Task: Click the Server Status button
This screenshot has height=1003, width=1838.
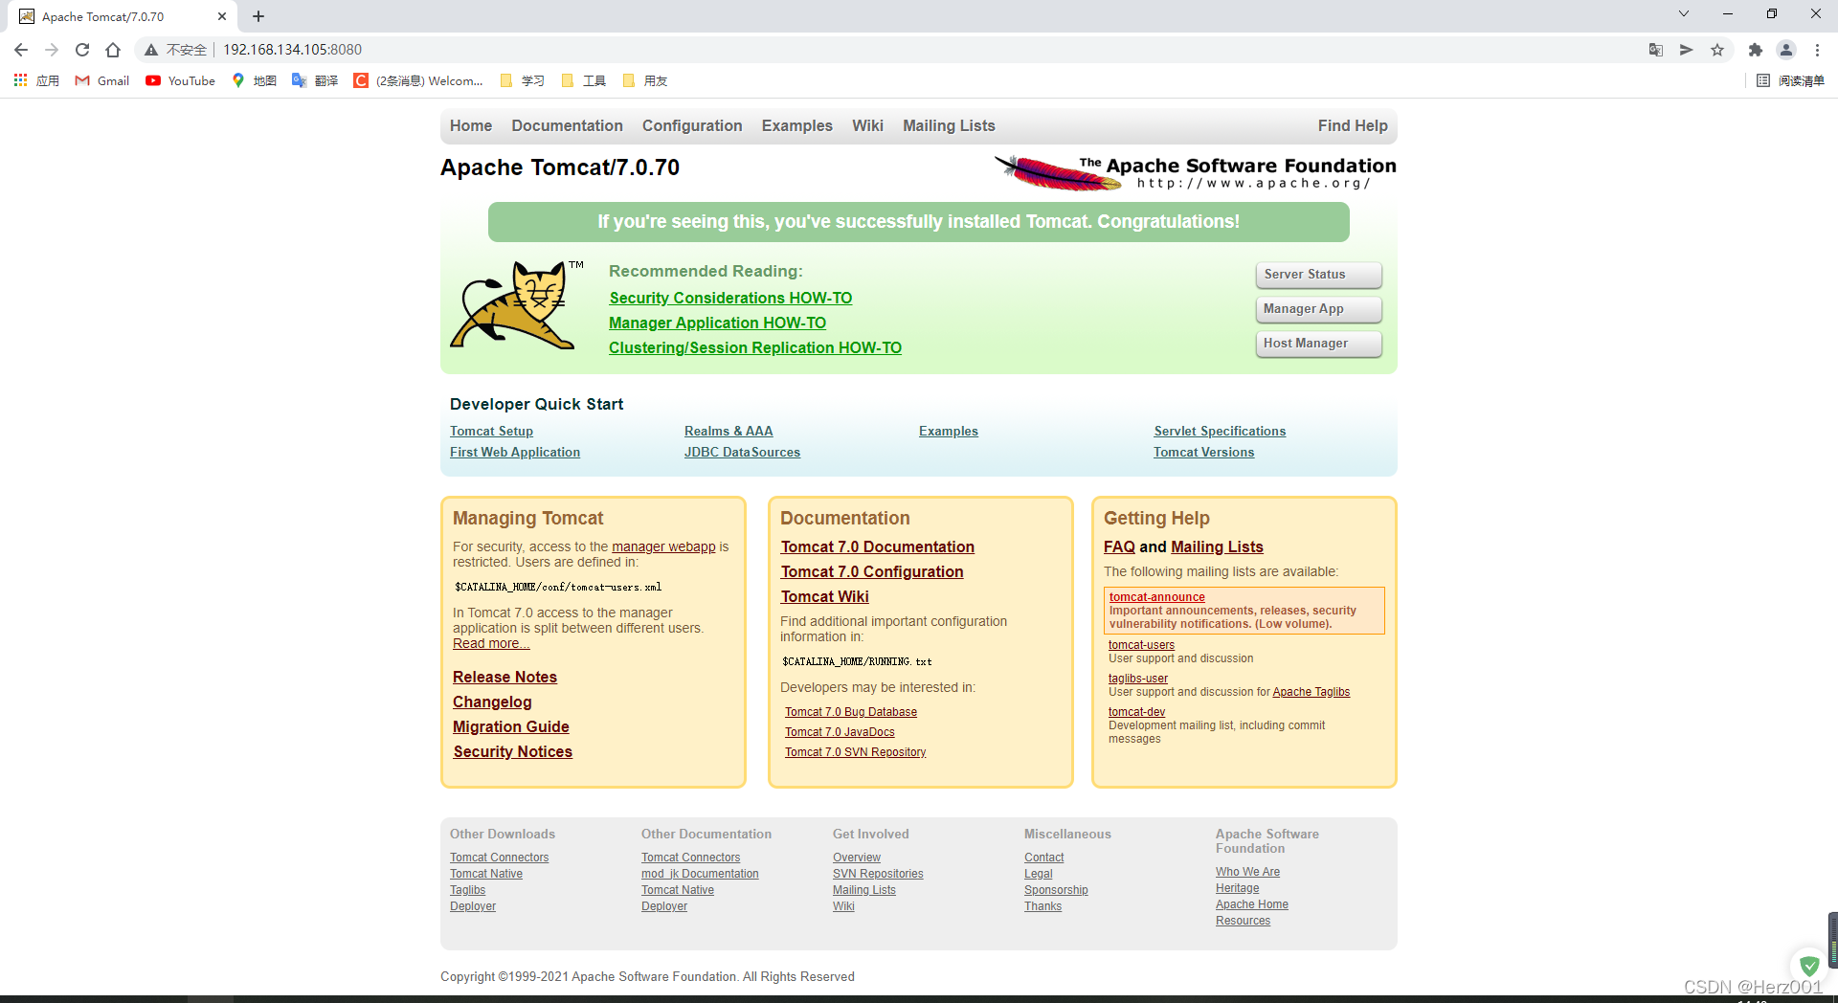Action: coord(1318,275)
